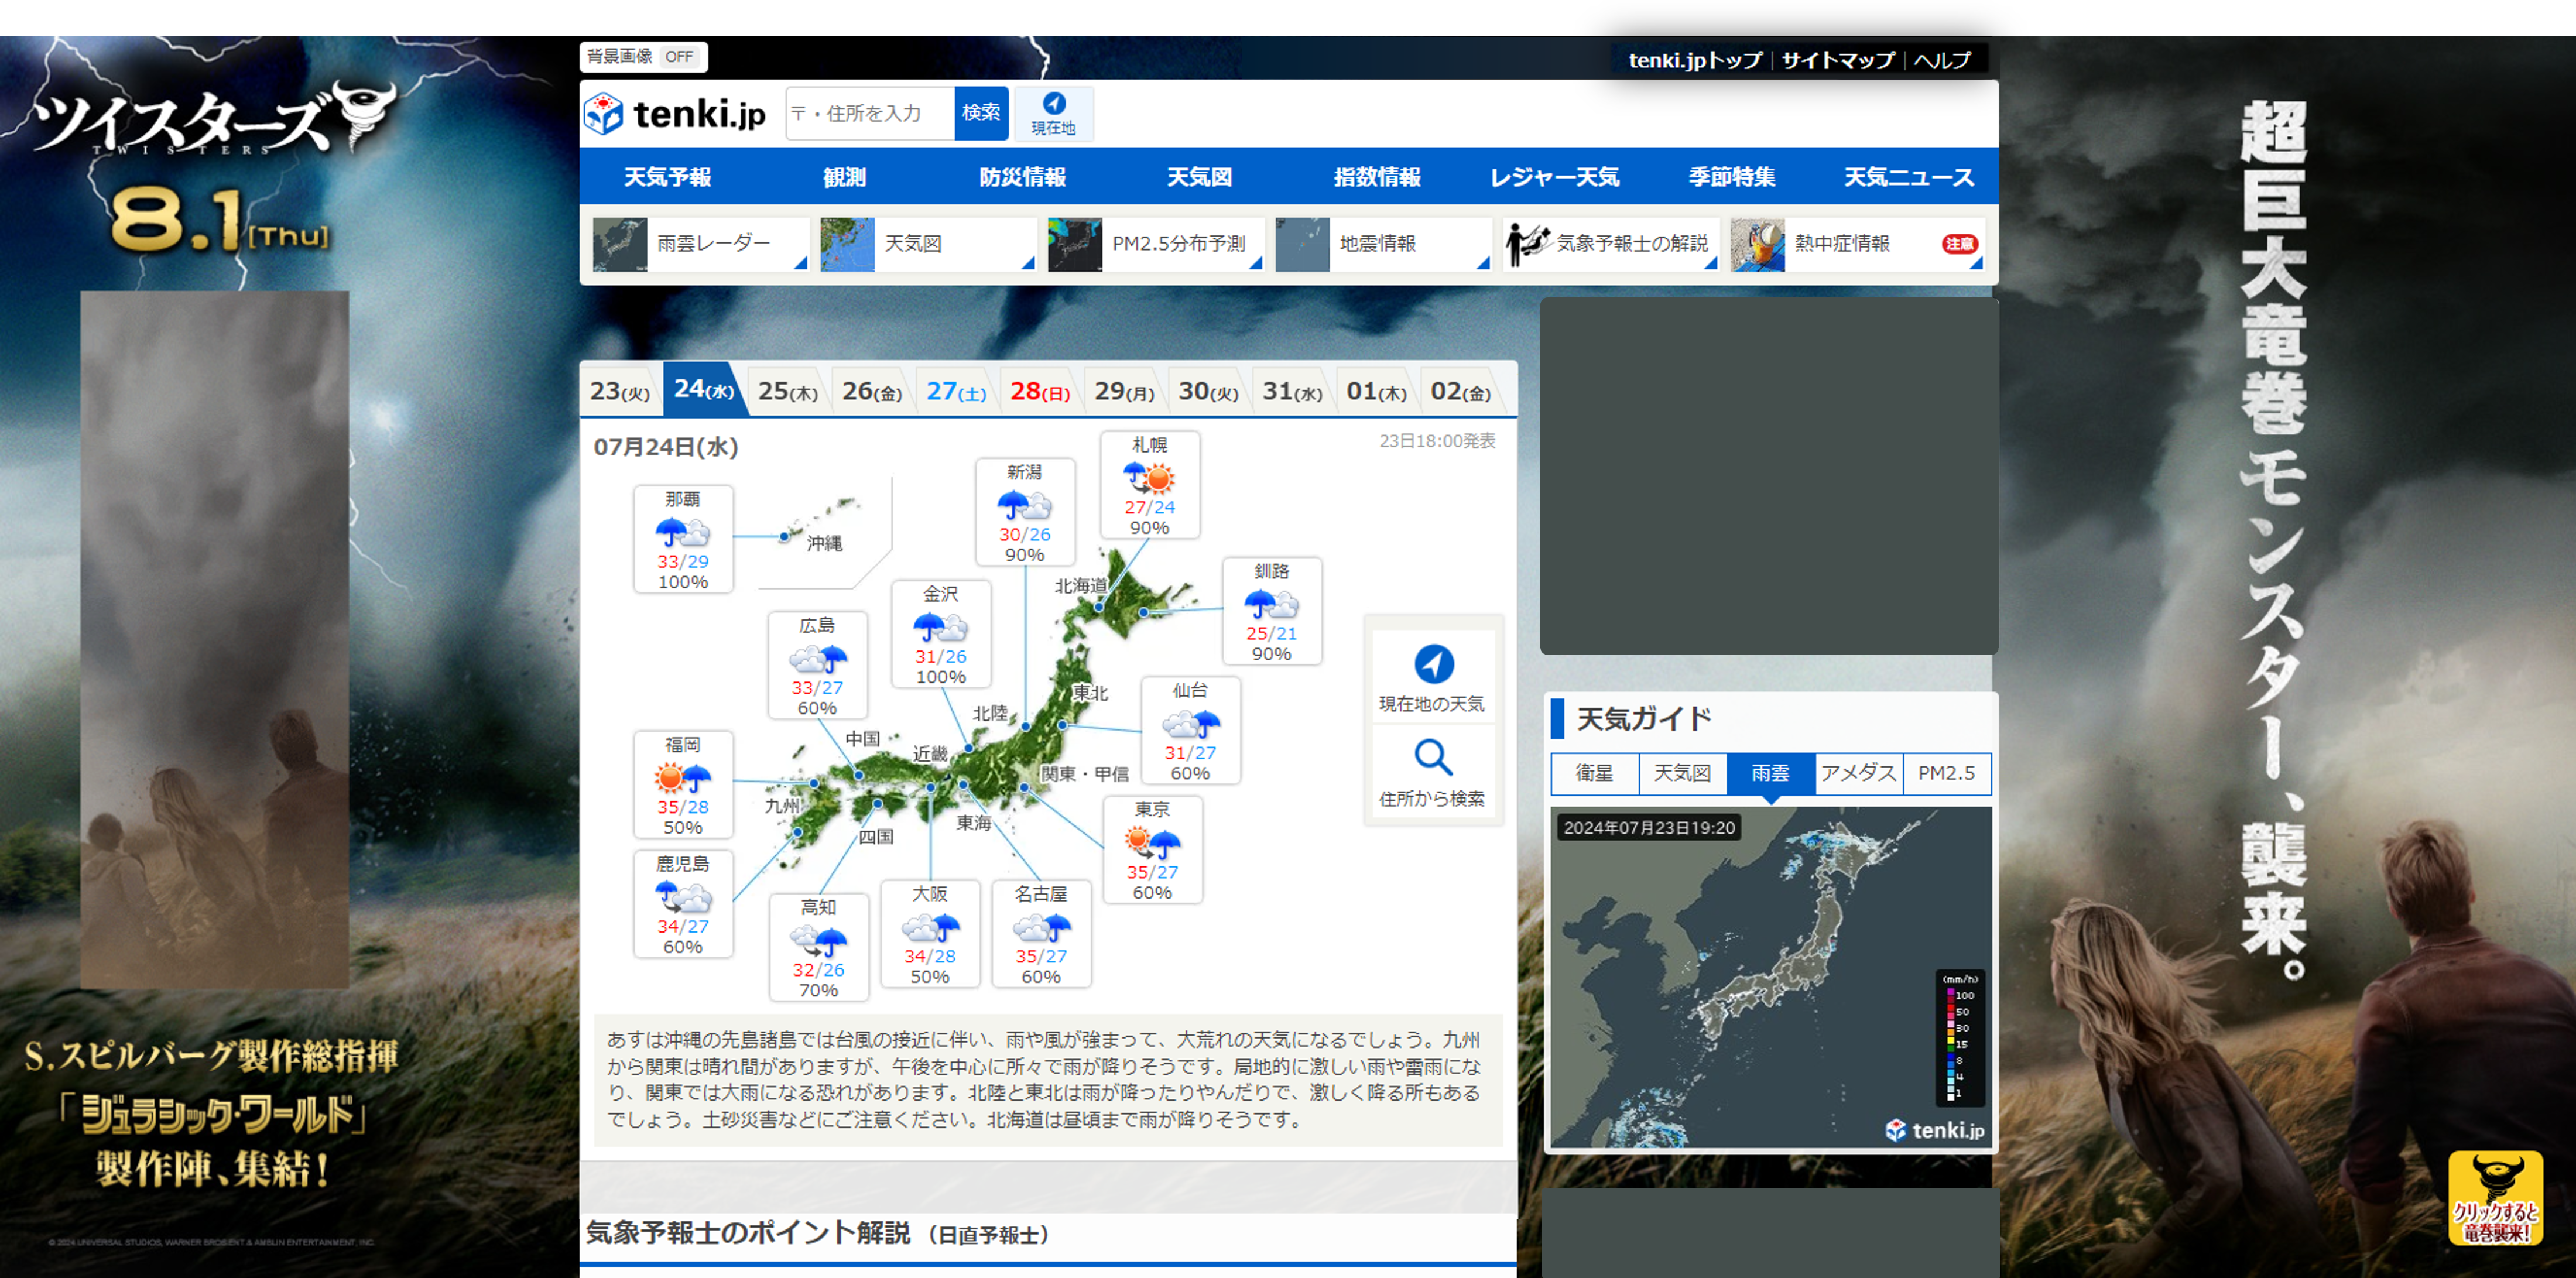Screen dimensions: 2576x1278
Task: Click the 広島 weather icon
Action: click(x=817, y=658)
